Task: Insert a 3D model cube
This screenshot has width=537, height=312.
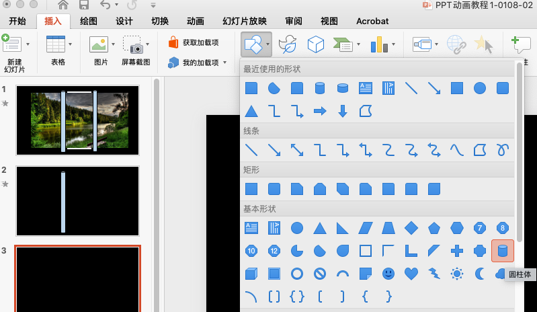Action: [x=316, y=44]
